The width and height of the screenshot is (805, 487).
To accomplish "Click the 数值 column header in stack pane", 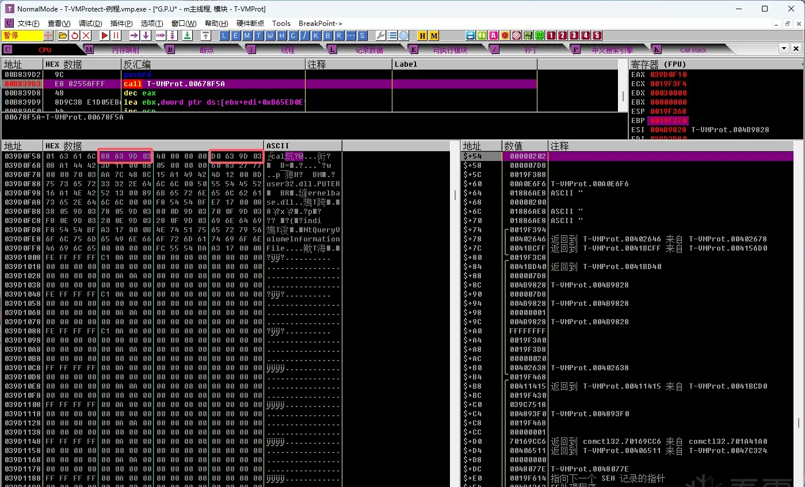I will (x=525, y=146).
